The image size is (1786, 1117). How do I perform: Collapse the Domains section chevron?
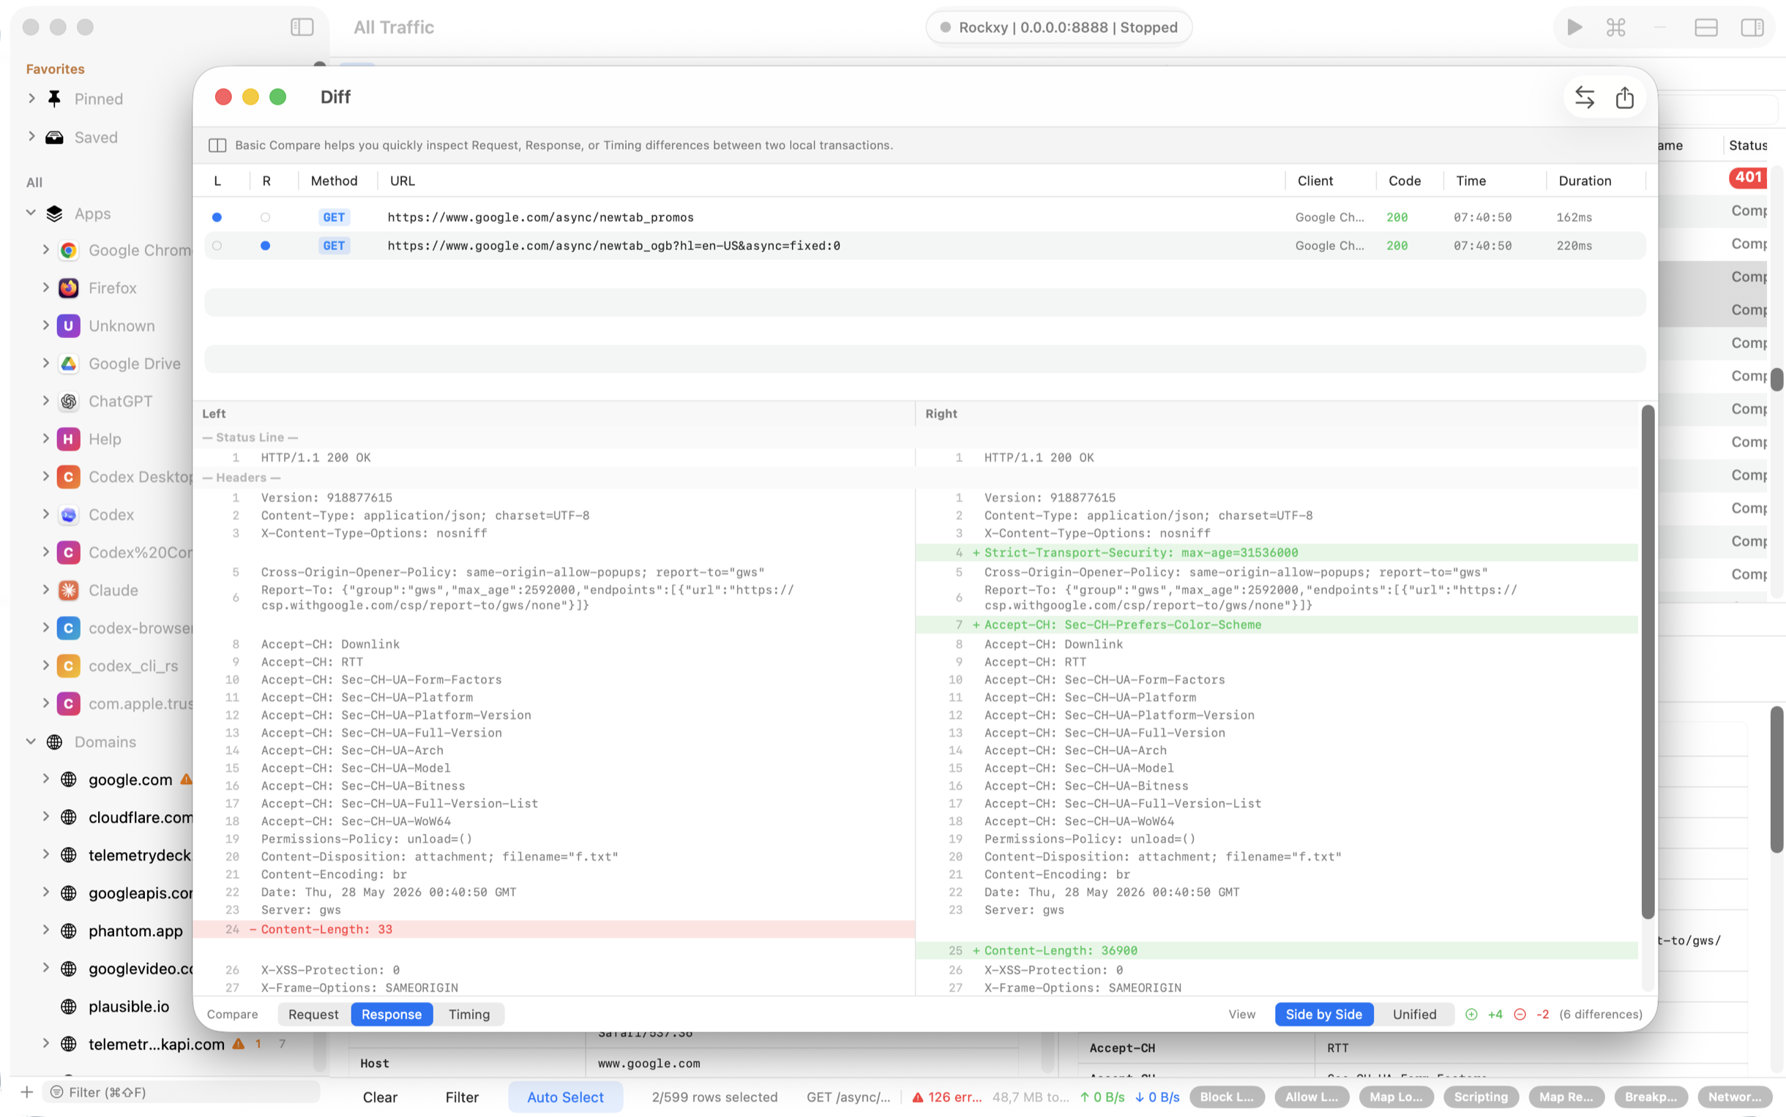click(x=31, y=741)
